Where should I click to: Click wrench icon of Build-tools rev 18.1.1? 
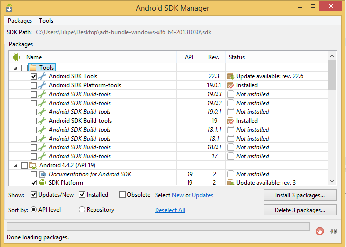pyautogui.click(x=42, y=130)
